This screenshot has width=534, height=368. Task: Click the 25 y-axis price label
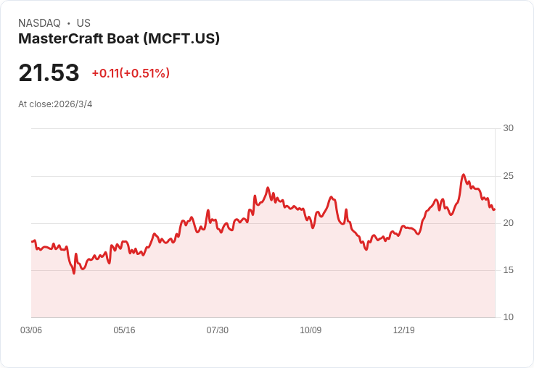click(x=508, y=176)
